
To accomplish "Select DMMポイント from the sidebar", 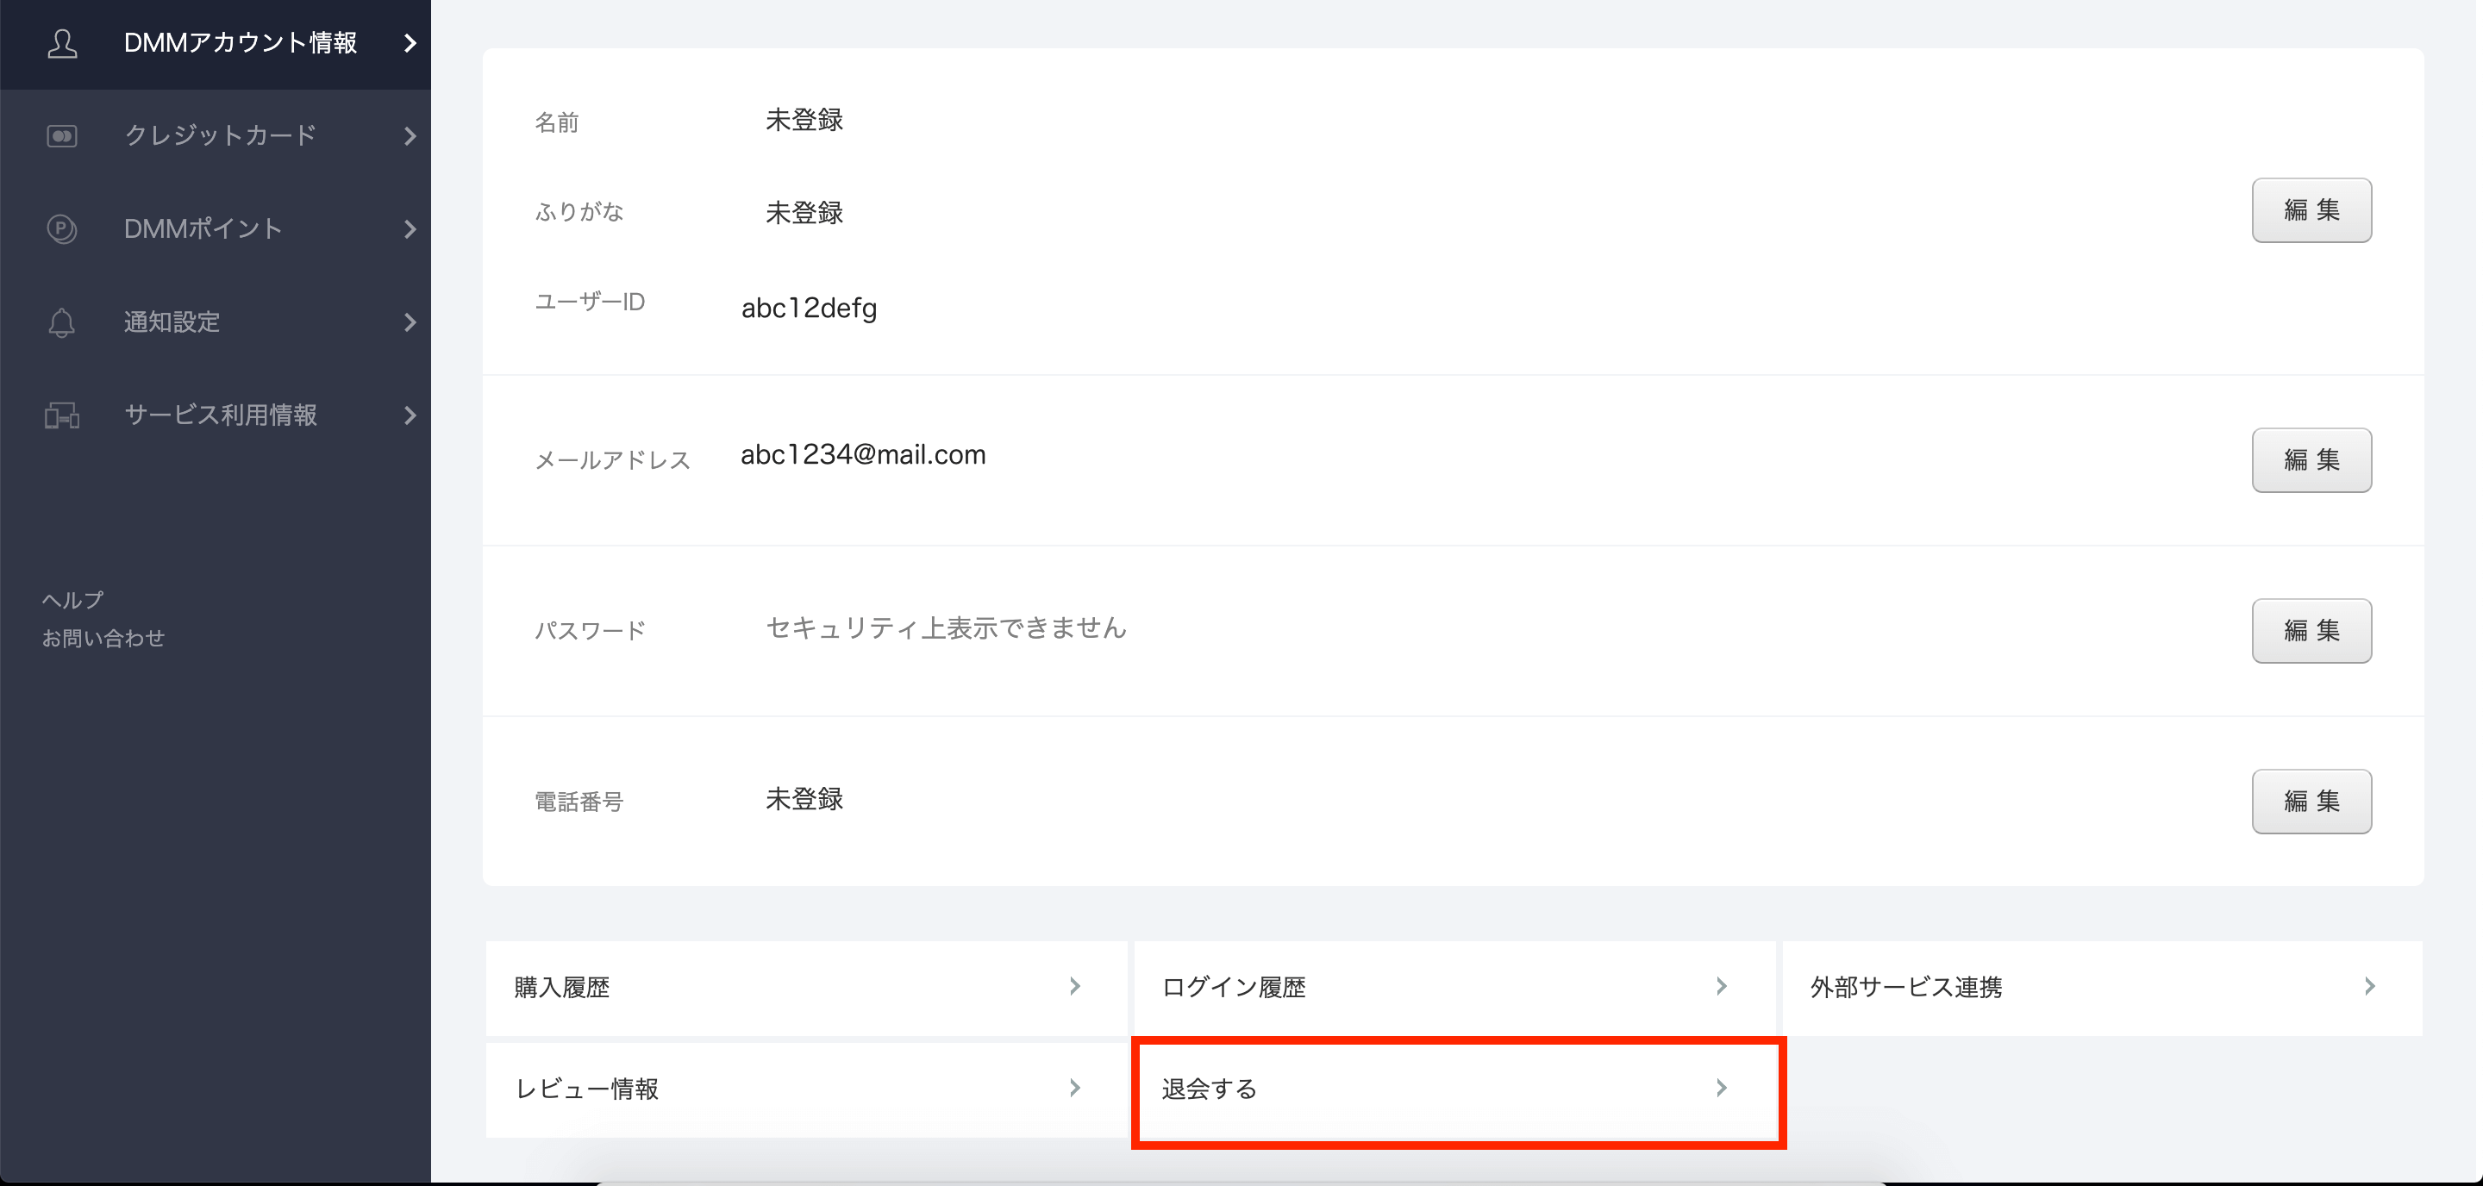I will point(203,229).
